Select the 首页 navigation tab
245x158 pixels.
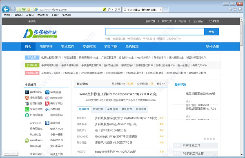(x=28, y=47)
